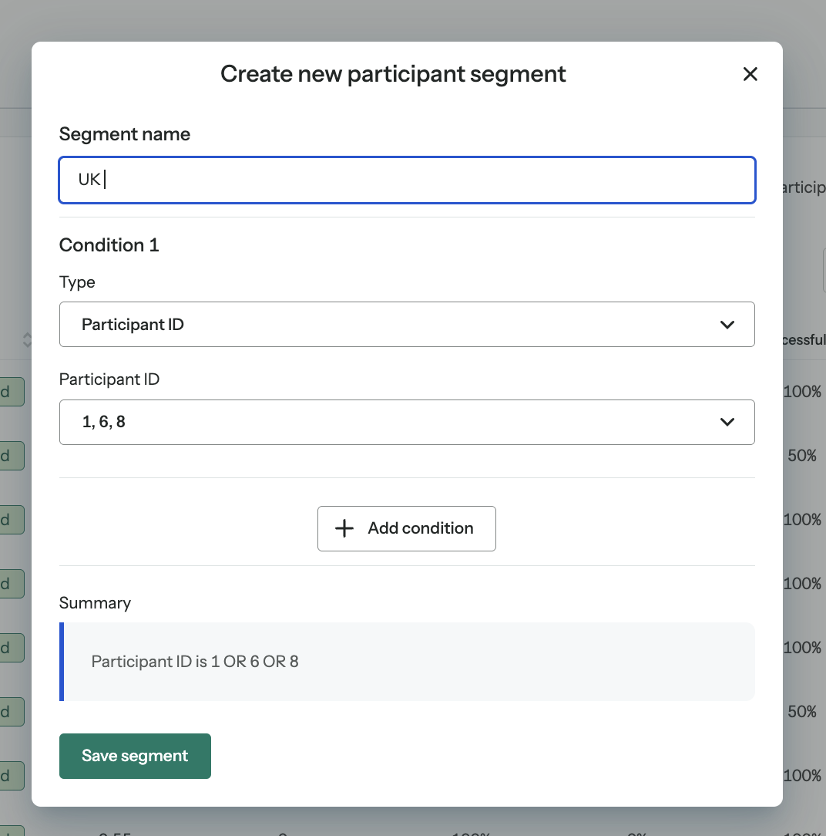Click the 'Create new participant segment' title
Image resolution: width=826 pixels, height=836 pixels.
[393, 74]
